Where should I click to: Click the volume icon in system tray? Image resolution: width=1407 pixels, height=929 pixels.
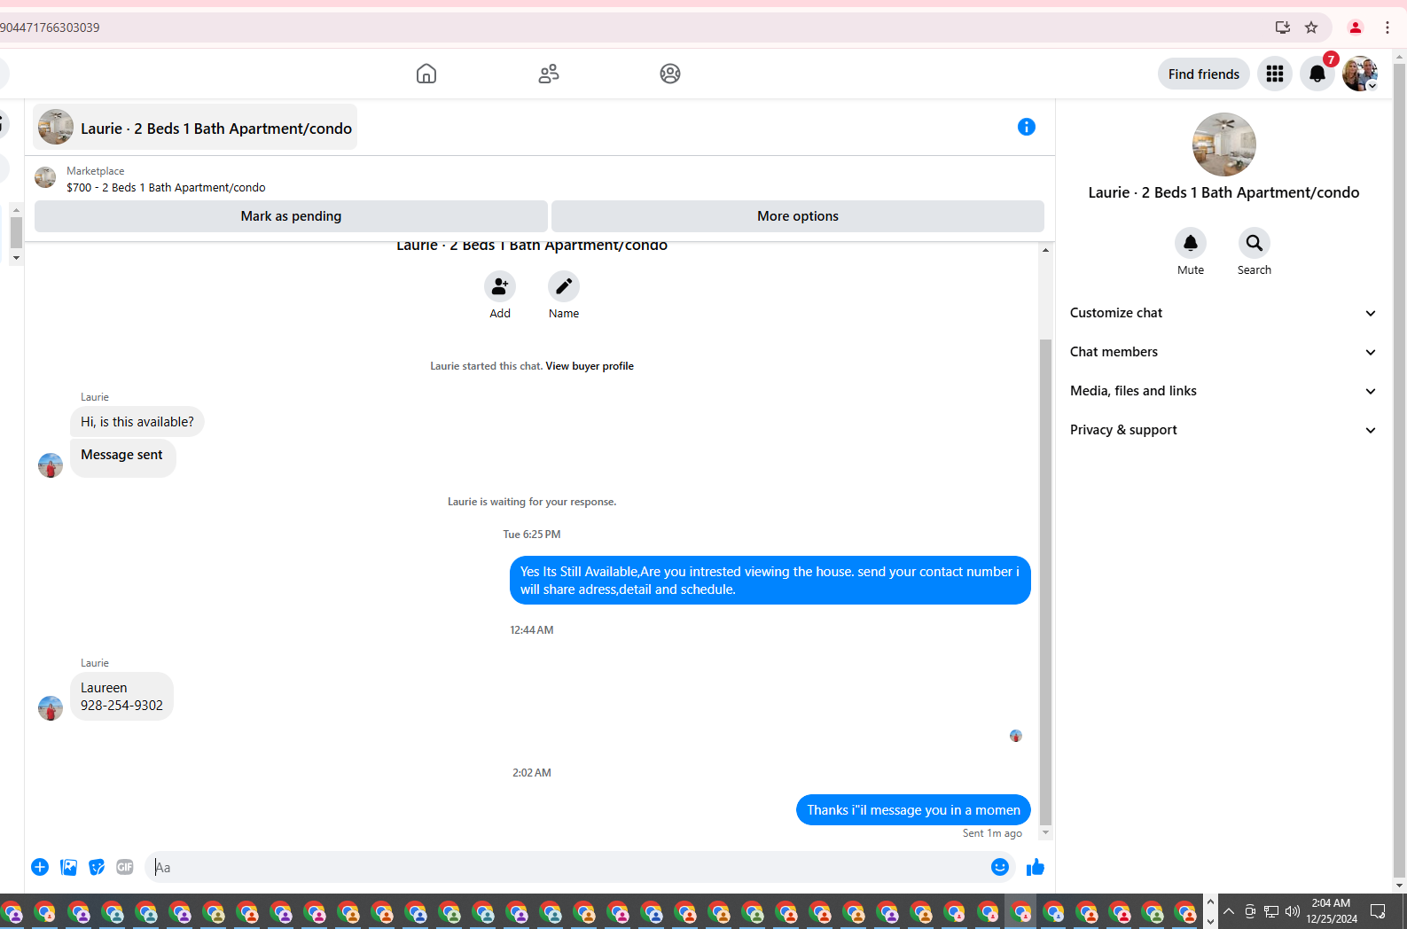pos(1293,911)
